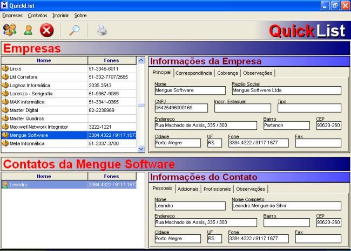Click companies list scroll down arrow
Screen dimensions: 351x251
click(141, 149)
